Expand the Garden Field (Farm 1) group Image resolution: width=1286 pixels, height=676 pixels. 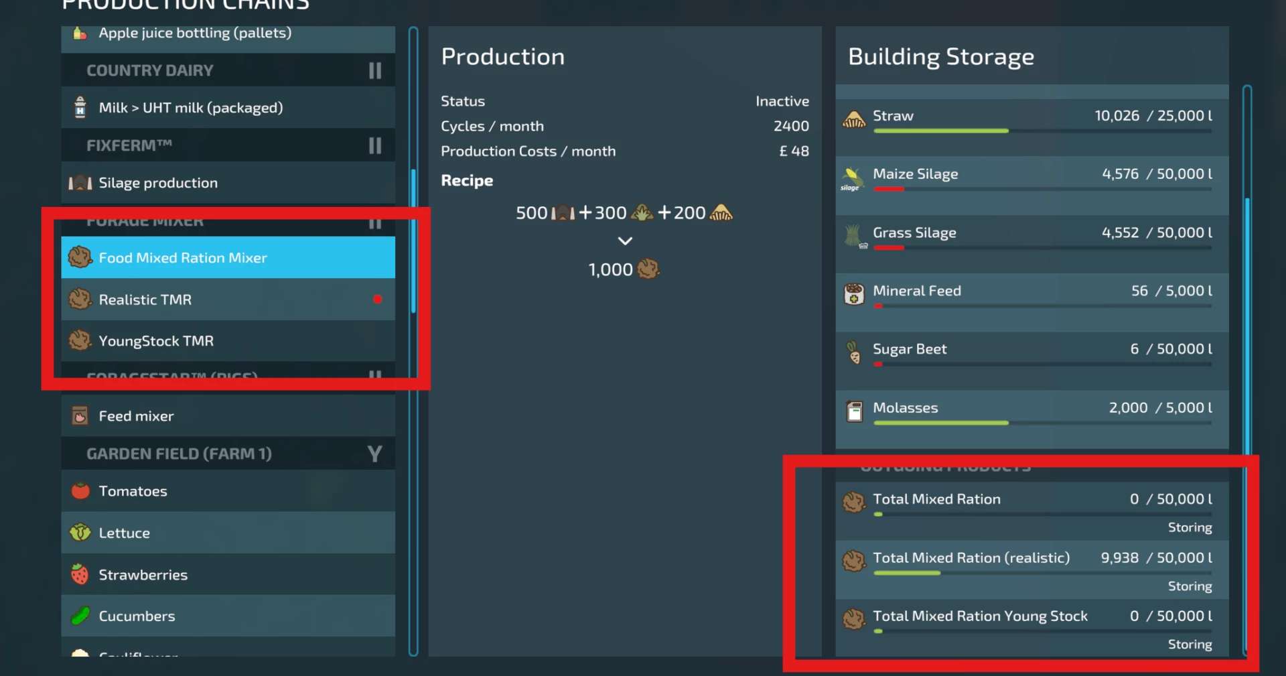(x=374, y=454)
